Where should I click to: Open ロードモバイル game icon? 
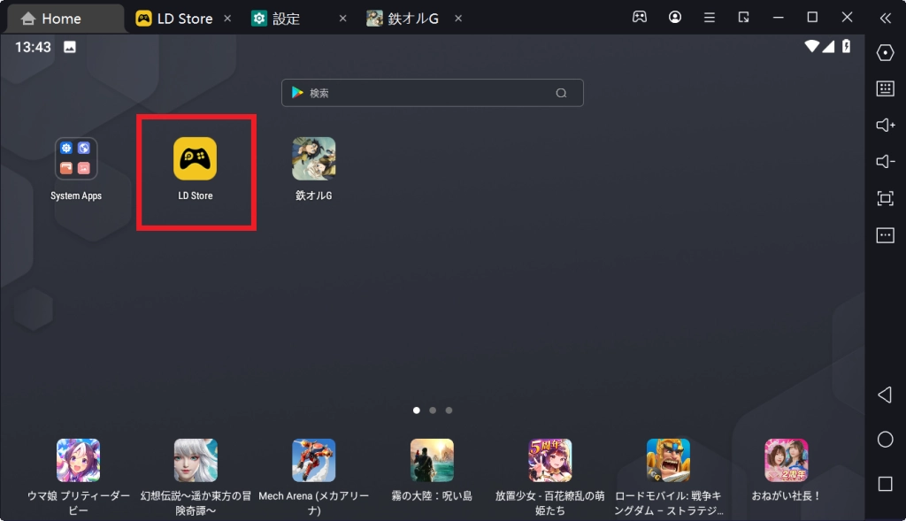pyautogui.click(x=668, y=460)
